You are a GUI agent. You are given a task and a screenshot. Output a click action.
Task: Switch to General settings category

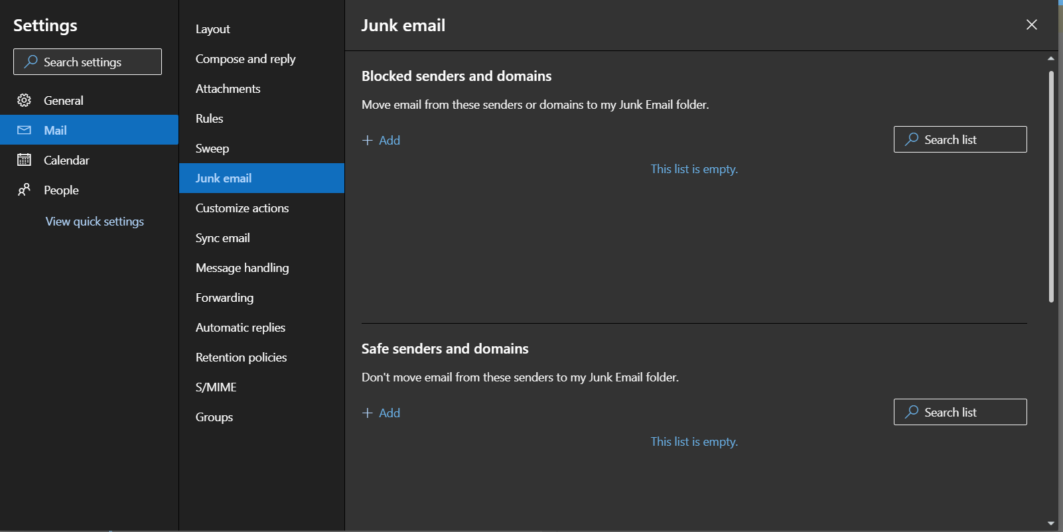pos(89,100)
